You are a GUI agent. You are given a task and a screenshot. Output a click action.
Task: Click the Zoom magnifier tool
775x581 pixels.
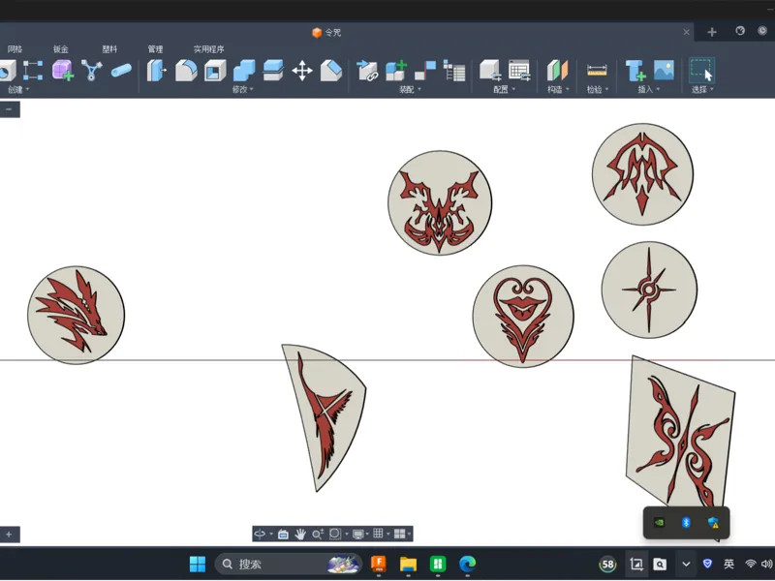[x=318, y=534]
